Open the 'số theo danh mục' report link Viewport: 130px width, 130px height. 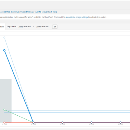pos(9,12)
